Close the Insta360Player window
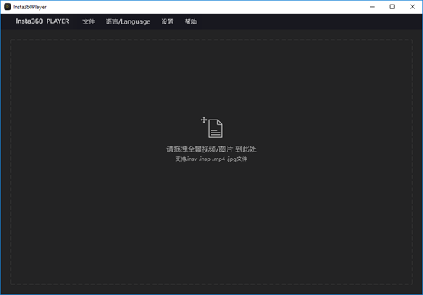This screenshot has width=423, height=295. [412, 7]
